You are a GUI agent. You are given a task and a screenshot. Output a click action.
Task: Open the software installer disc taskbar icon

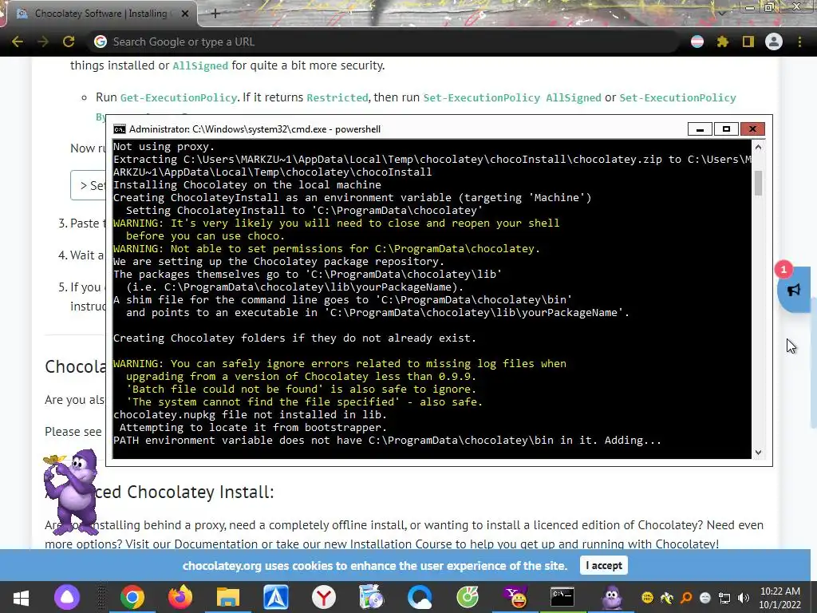(372, 597)
